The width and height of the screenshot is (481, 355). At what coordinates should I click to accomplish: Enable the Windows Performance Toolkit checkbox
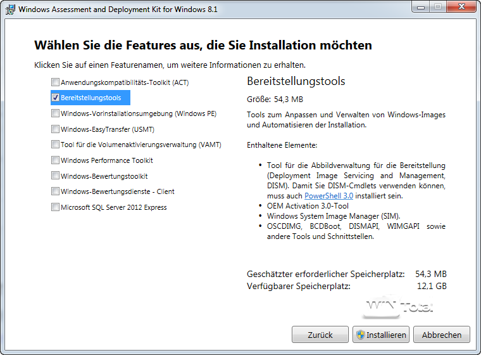[x=56, y=160]
